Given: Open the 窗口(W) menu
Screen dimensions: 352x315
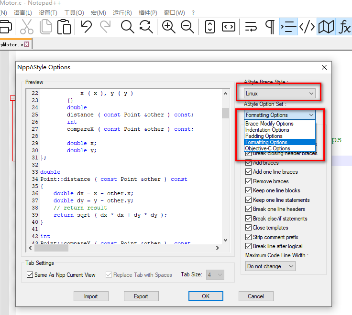Looking at the screenshot, I should (175, 12).
